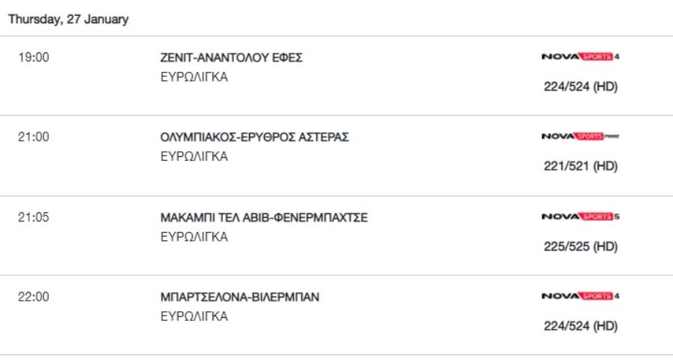Screen dimensions: 673x362
Task: Click the 21:00 time slot
Action: coord(34,137)
